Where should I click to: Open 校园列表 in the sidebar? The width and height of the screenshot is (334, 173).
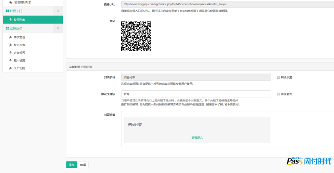(x=33, y=19)
